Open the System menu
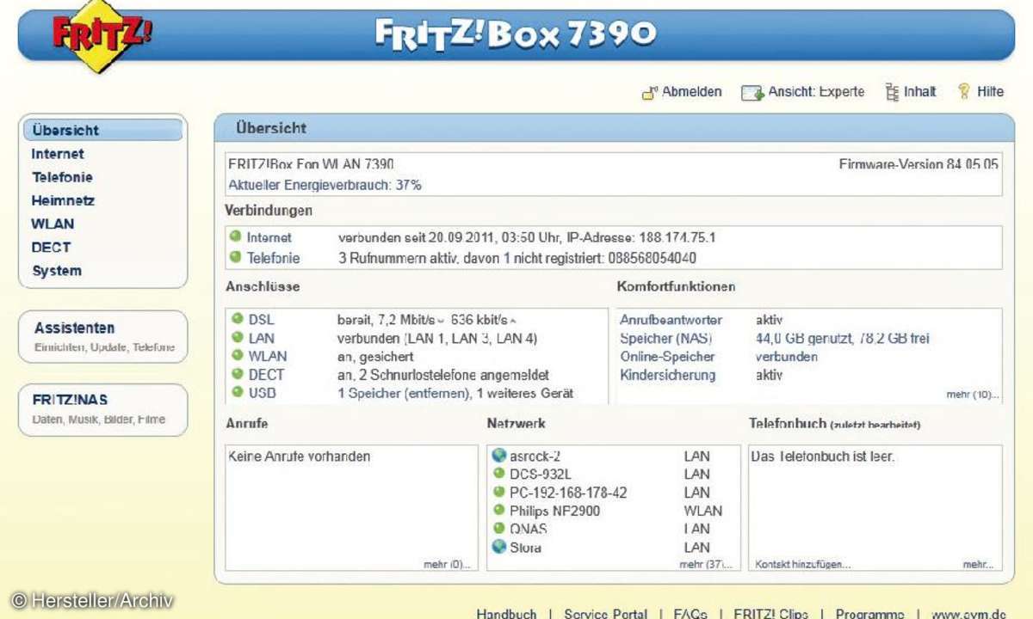 [x=57, y=271]
